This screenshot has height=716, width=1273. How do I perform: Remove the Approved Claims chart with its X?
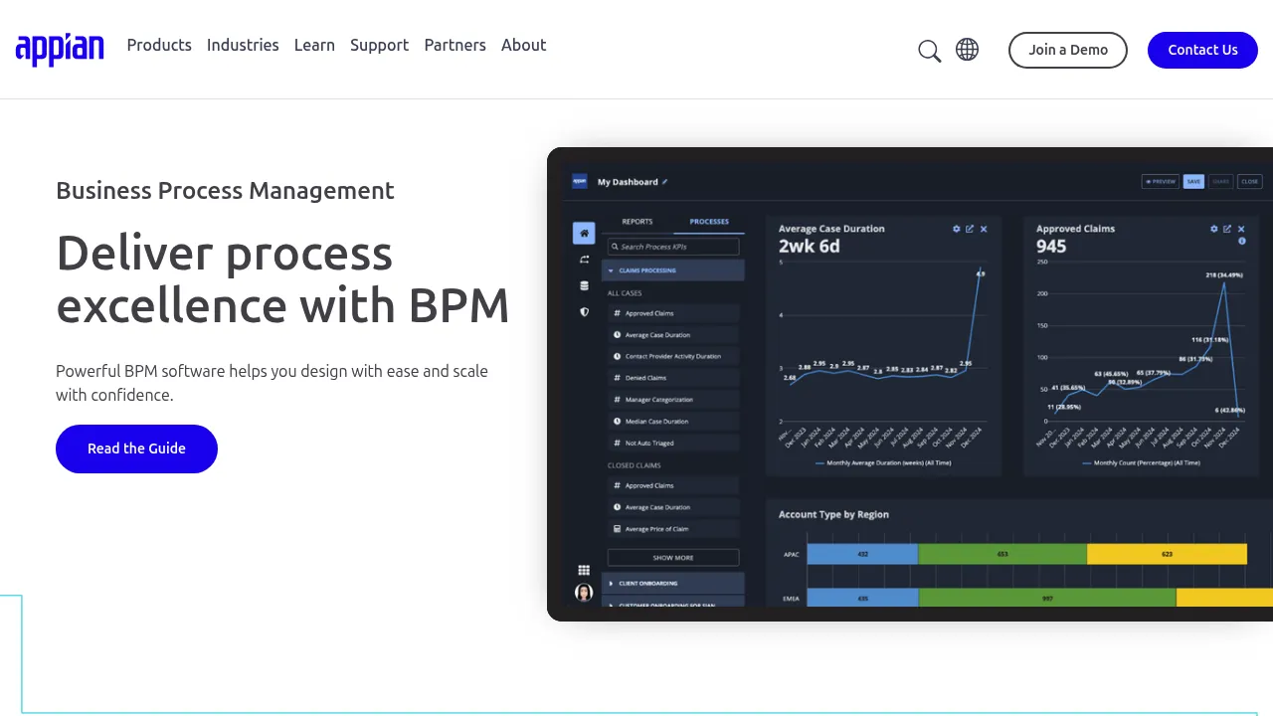pos(1241,229)
